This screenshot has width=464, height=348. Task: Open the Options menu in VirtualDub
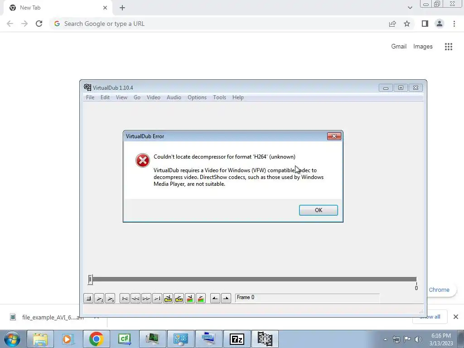click(197, 97)
